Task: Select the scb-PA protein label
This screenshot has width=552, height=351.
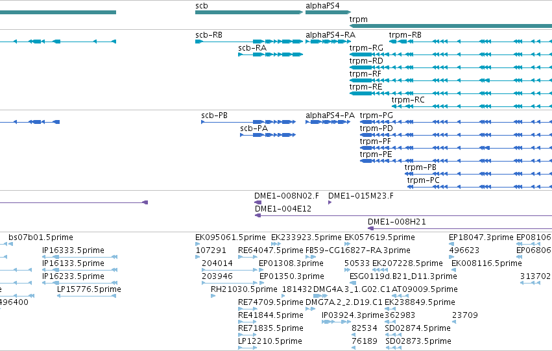Action: pyautogui.click(x=254, y=128)
